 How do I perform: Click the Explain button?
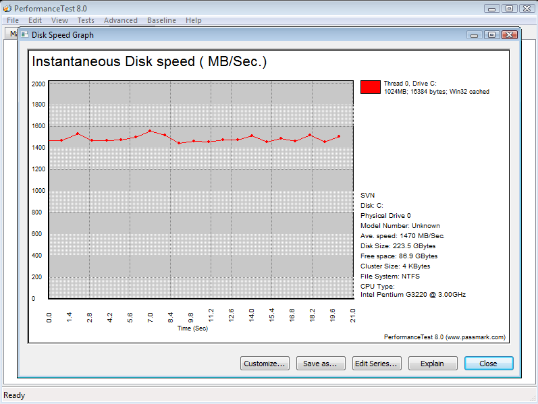point(432,364)
